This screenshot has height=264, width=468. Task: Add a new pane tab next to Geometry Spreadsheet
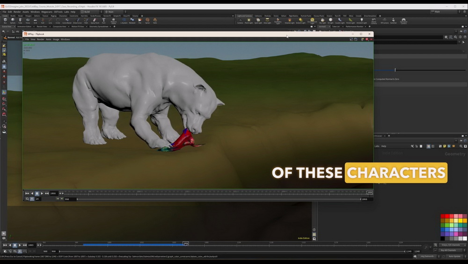coord(114,26)
